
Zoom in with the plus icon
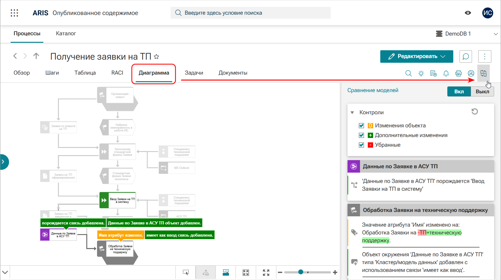coord(335,273)
